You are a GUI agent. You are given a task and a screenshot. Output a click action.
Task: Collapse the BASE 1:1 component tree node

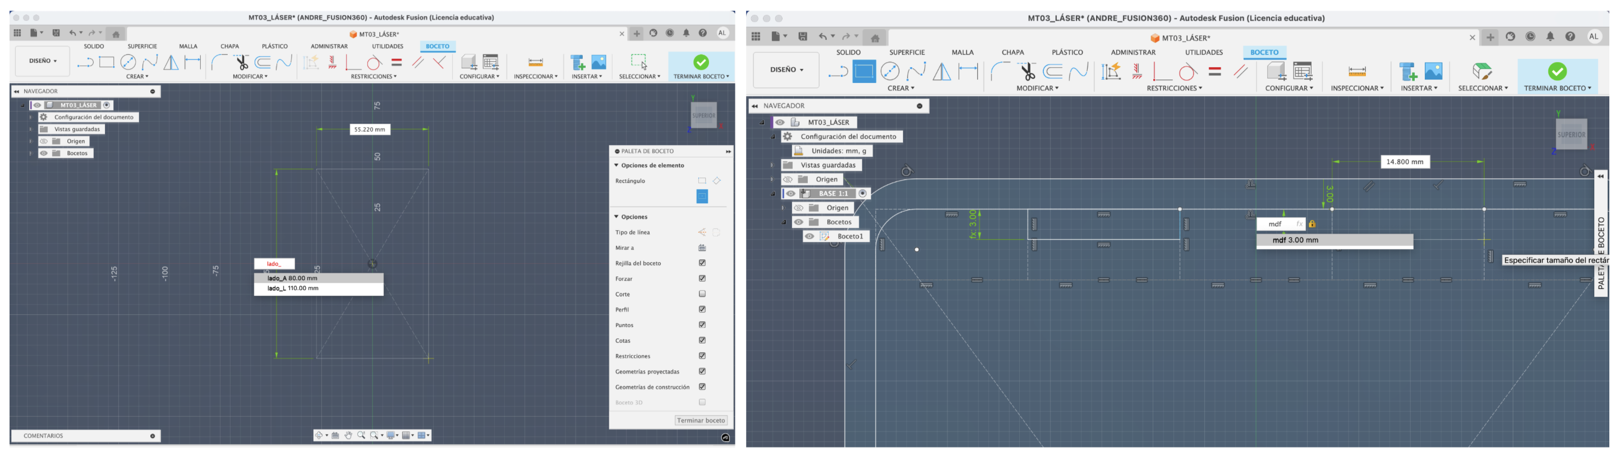pos(773,194)
